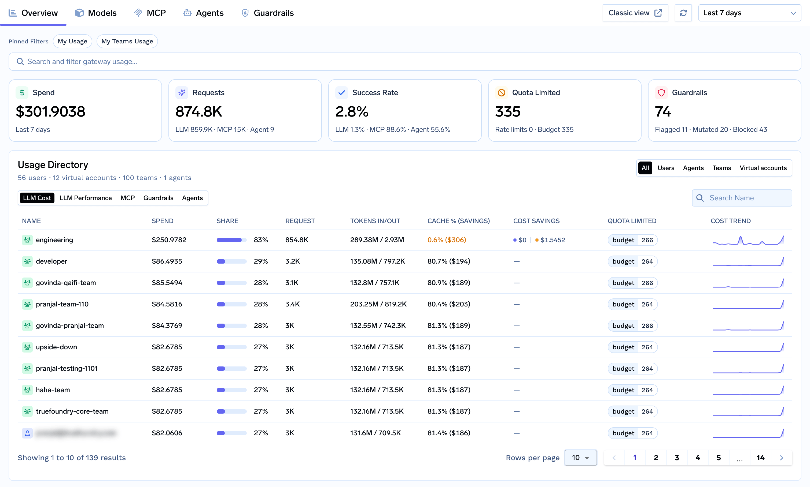The width and height of the screenshot is (810, 487).
Task: Switch to the Agents table tab
Action: click(193, 198)
